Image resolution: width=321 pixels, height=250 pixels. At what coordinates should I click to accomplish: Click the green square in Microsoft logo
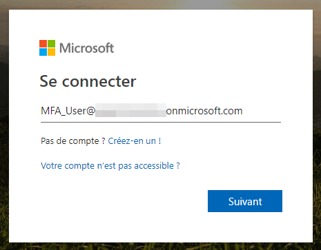[51, 43]
